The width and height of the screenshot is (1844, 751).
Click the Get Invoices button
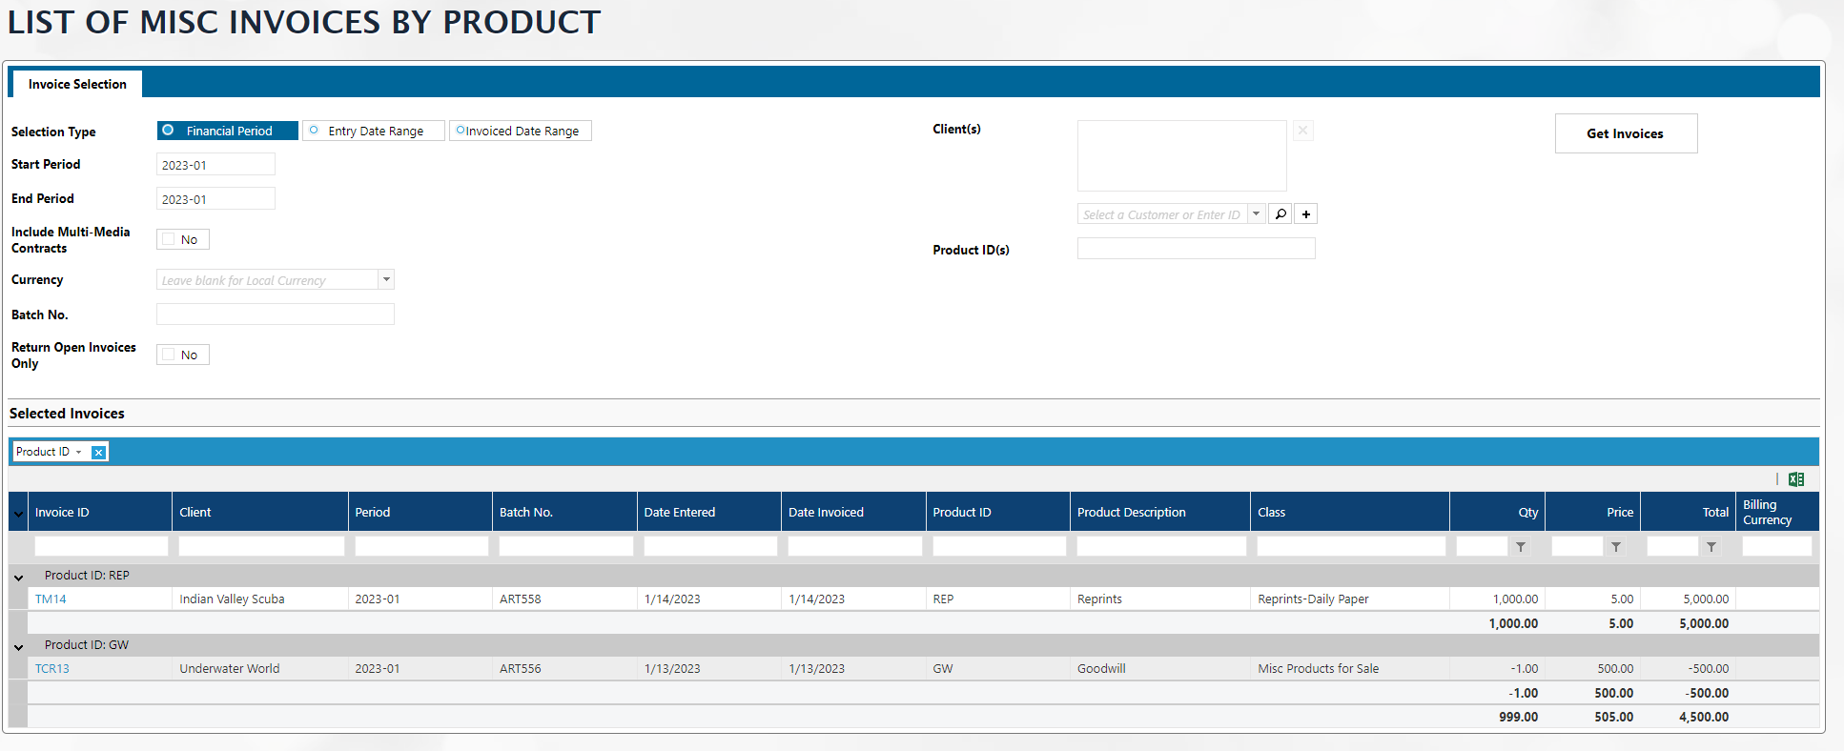(1625, 133)
